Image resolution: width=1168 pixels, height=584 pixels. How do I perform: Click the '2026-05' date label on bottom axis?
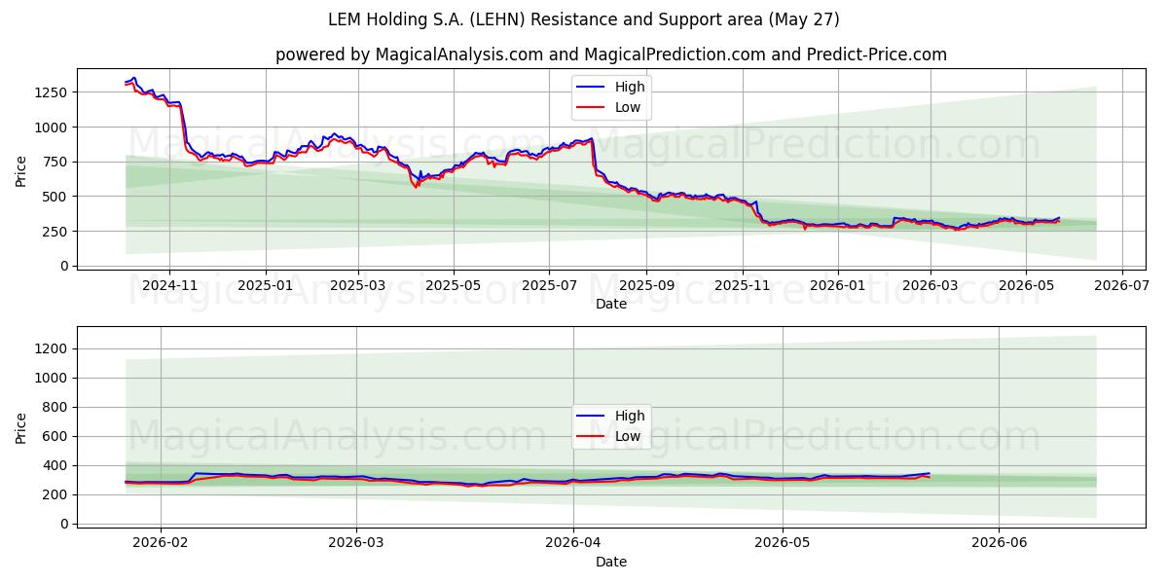click(x=783, y=544)
